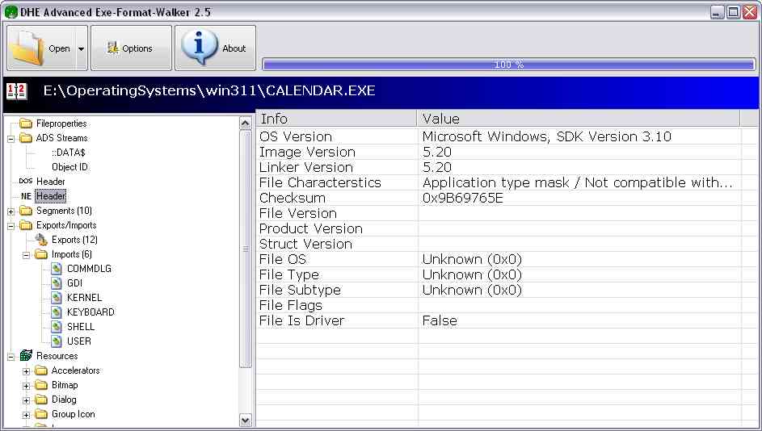Click the Exports (12) icon
The height and width of the screenshot is (431, 762).
41,240
